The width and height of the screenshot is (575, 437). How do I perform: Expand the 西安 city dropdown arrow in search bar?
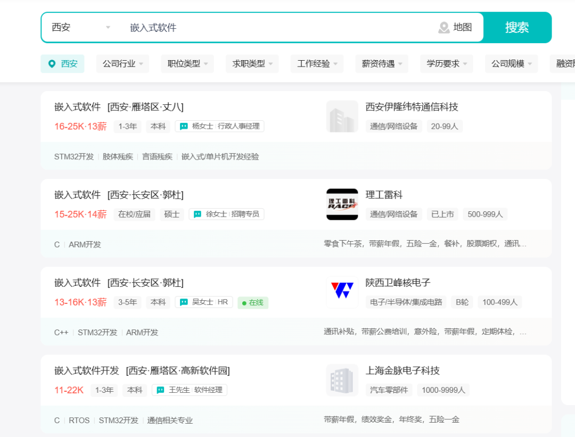tap(108, 28)
